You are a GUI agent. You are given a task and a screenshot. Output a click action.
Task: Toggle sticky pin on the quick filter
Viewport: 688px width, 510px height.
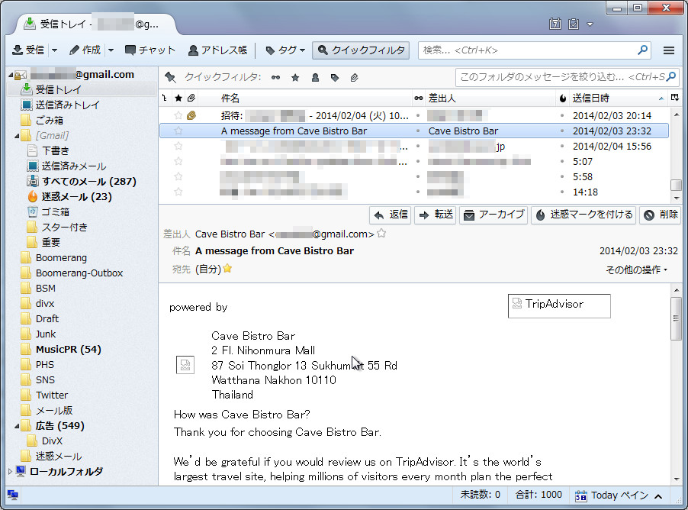tap(169, 76)
